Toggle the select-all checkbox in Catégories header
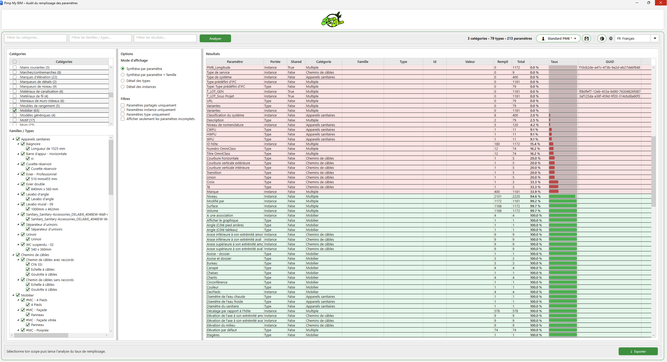 point(15,62)
